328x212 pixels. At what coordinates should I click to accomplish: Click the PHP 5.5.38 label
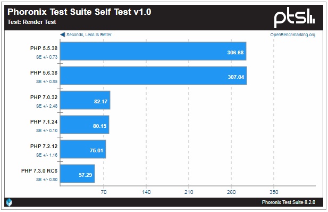tap(44, 48)
